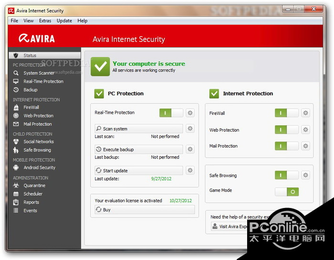Click the Avira logo in red header

(x=37, y=38)
